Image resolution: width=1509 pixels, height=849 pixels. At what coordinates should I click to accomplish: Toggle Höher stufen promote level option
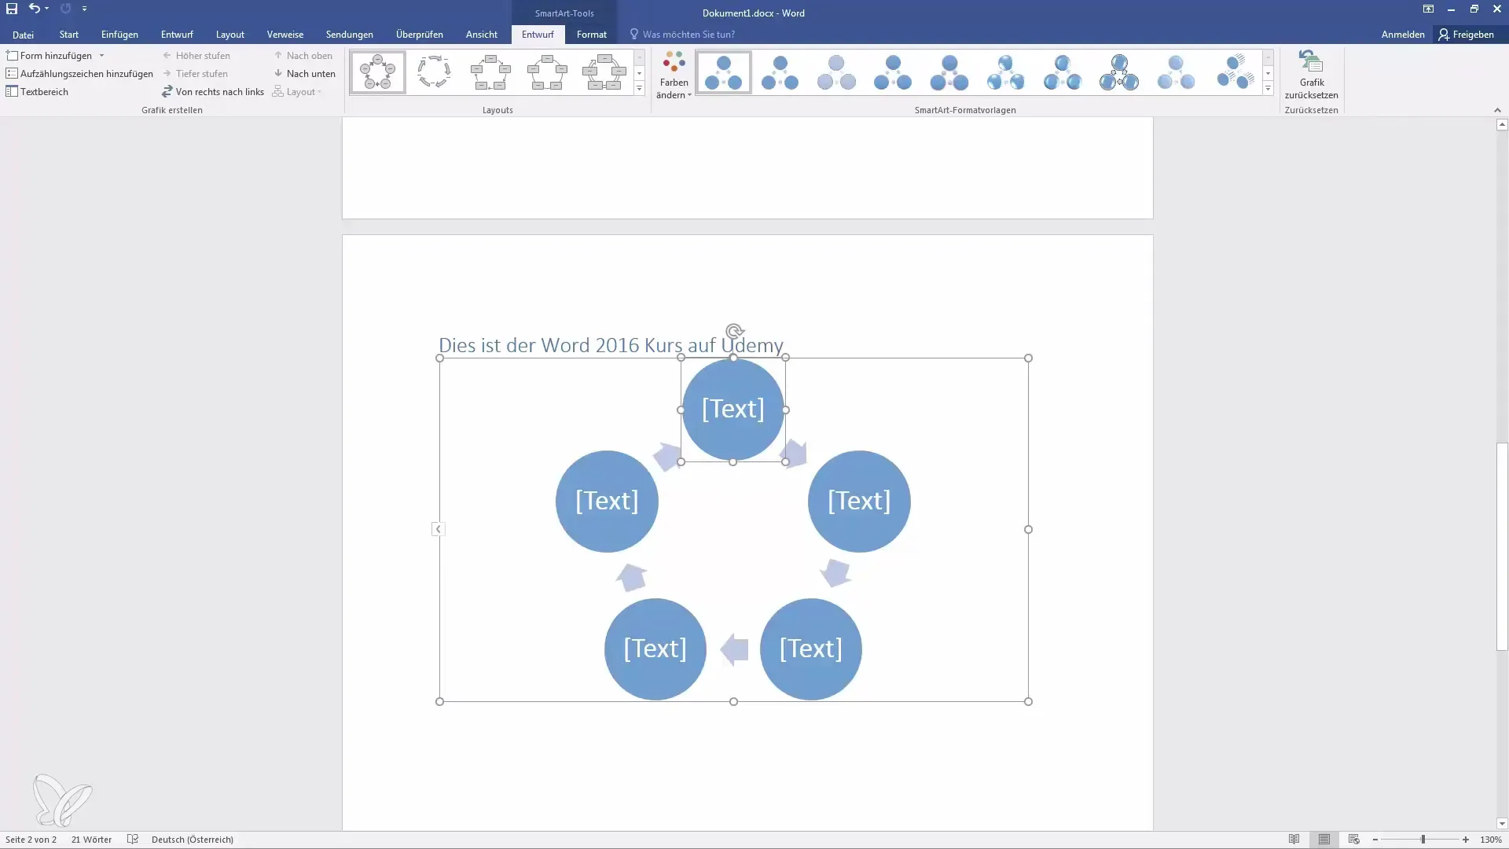click(x=197, y=55)
